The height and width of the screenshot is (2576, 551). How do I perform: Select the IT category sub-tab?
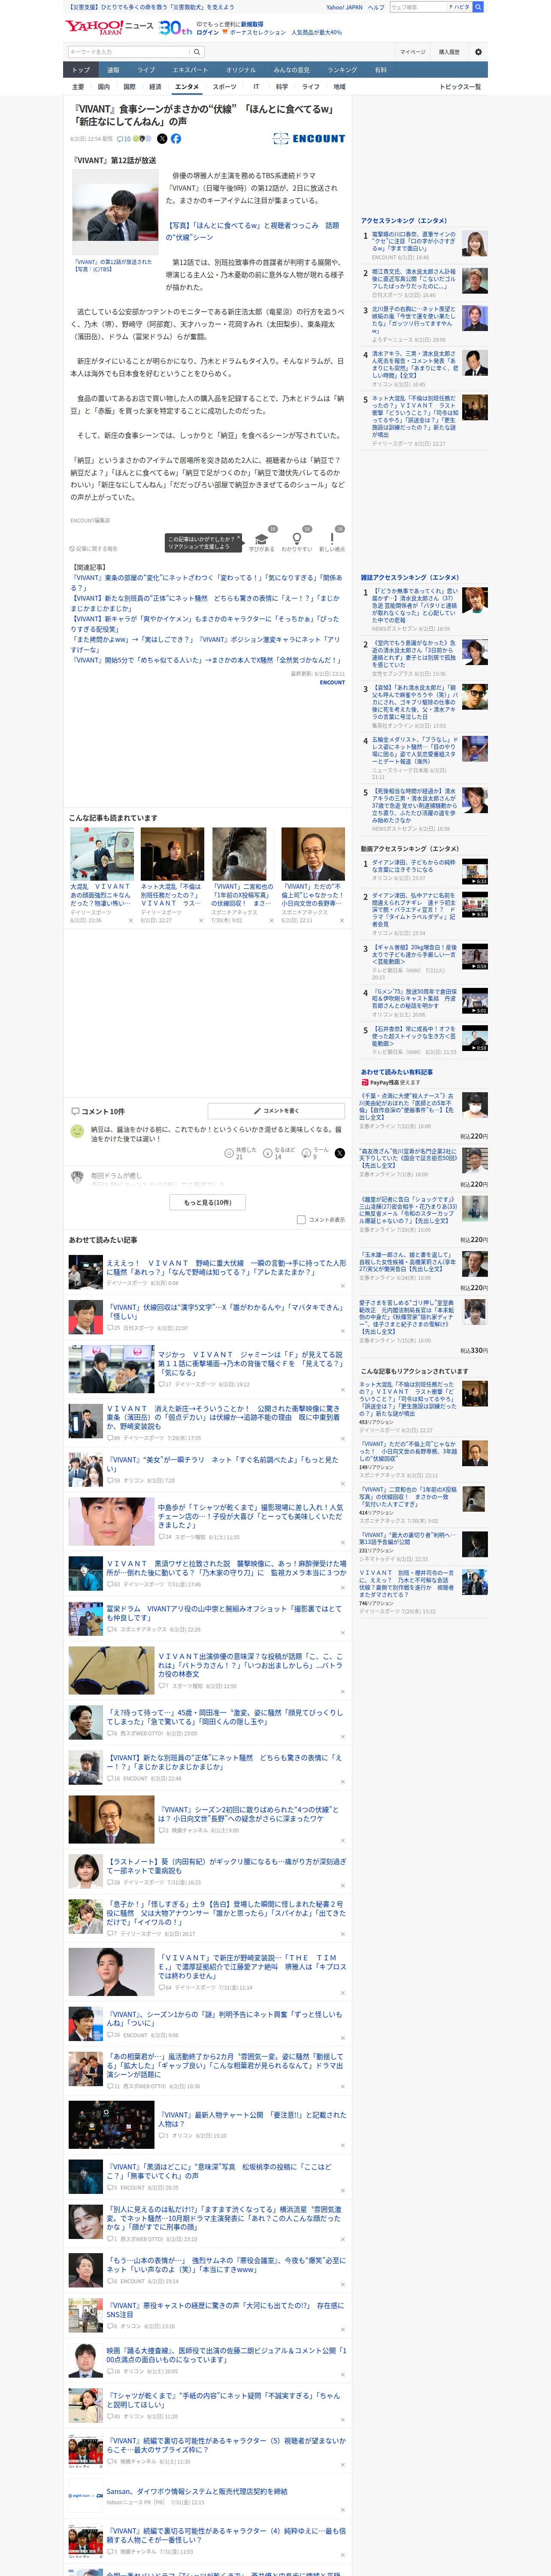(x=256, y=87)
